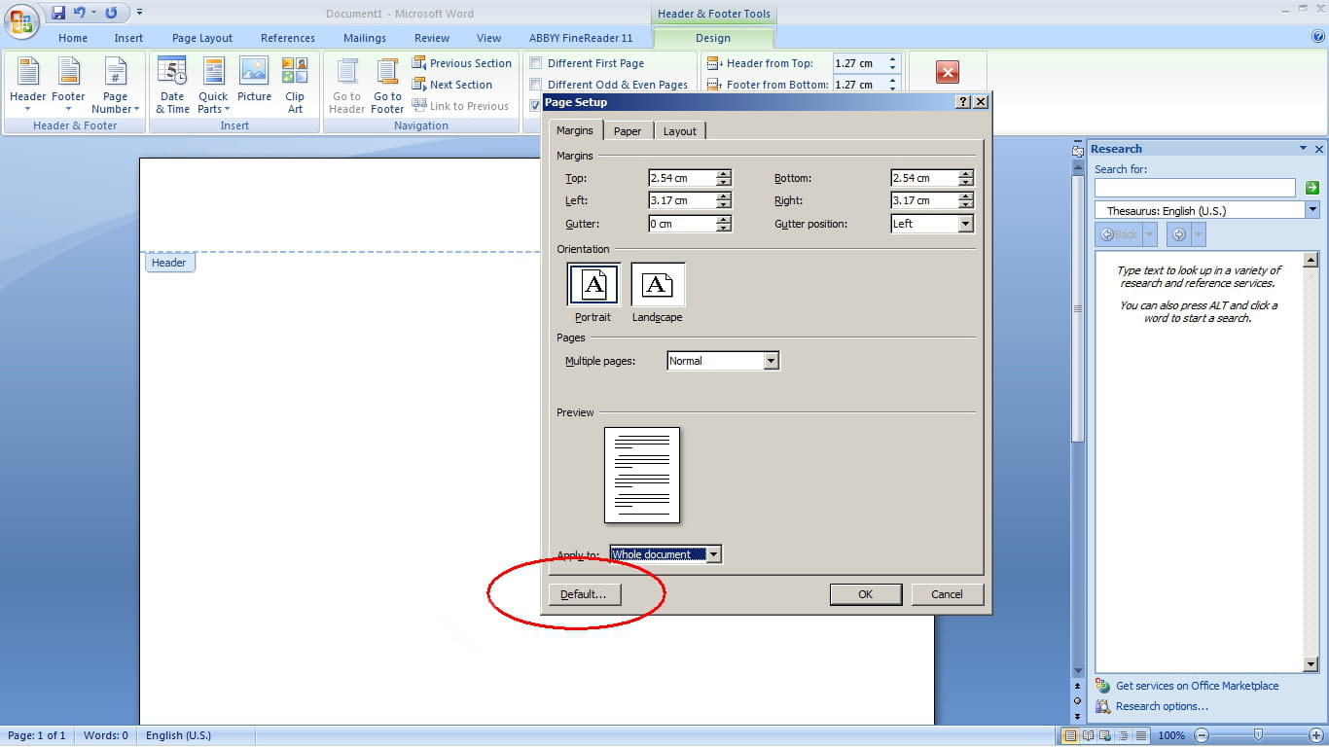Click the Header from Top spinner arrows
The width and height of the screenshot is (1329, 747).
pos(892,63)
